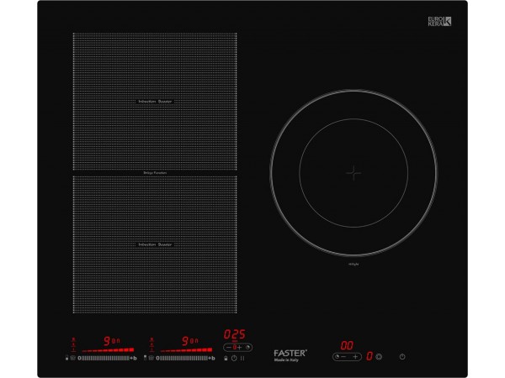Viewport: 505px width, 378px height.
Task: Tap the upper Induction Booster zone label
Action: pos(155,102)
